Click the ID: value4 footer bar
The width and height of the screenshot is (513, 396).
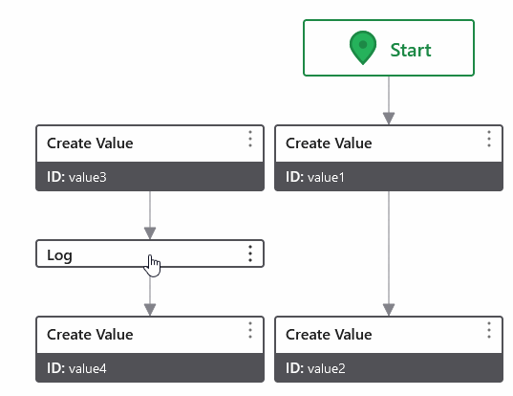[150, 367]
